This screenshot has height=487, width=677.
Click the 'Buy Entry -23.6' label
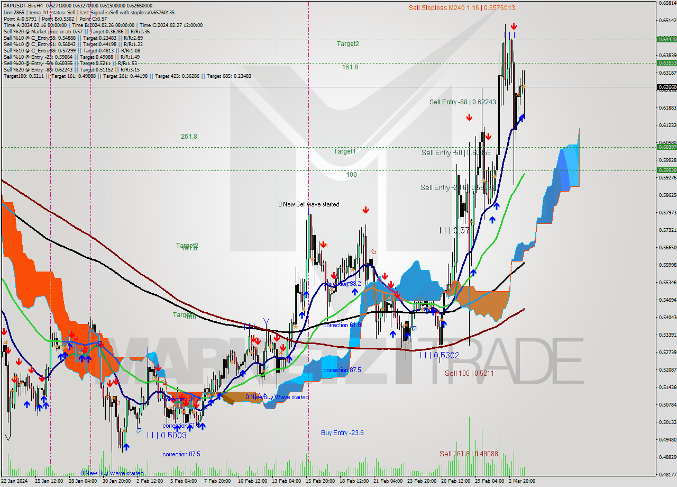342,432
